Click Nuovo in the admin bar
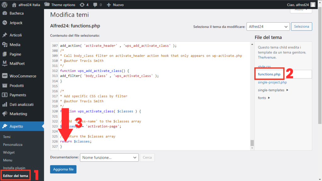Screen dimensions: 322x181 click(118, 5)
